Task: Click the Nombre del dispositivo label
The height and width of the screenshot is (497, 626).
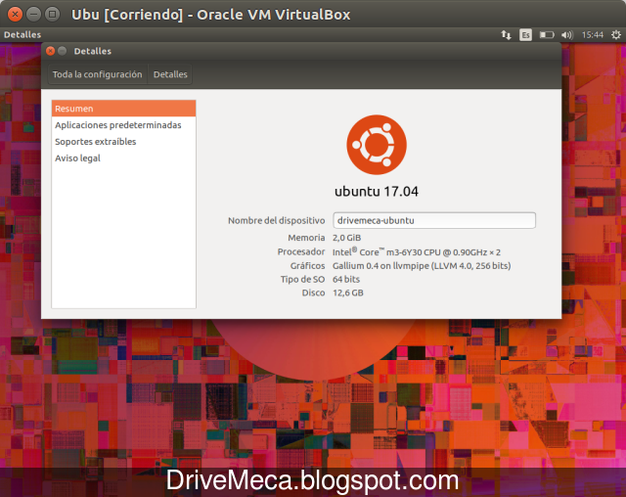Action: pos(276,221)
